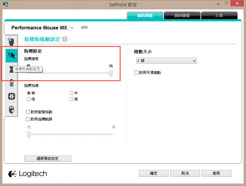Screen dimensions: 246x186
Task: Close the SetPoint window
Action: [x=237, y=3]
